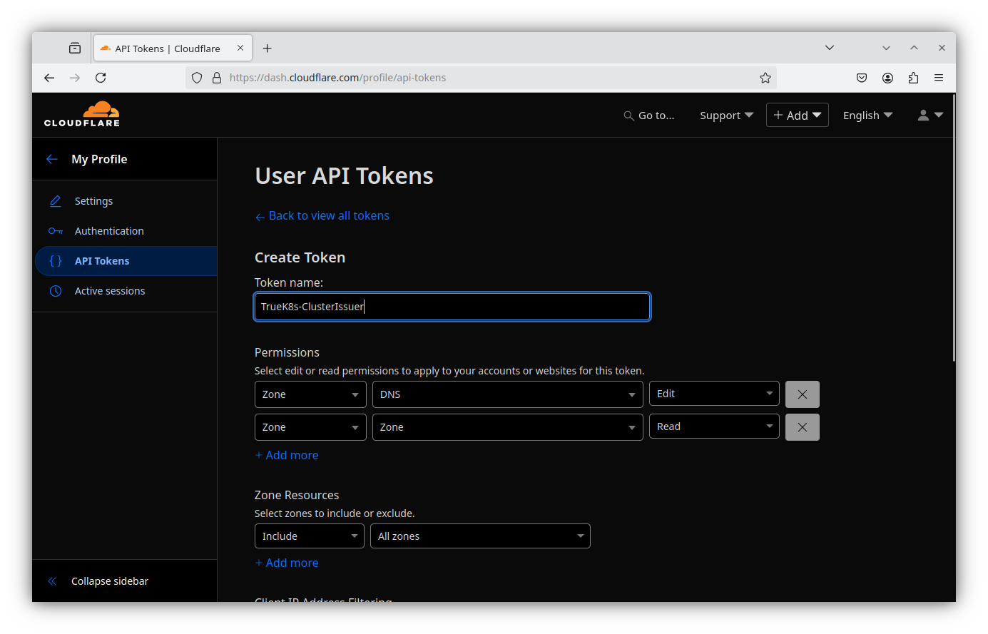The width and height of the screenshot is (988, 634).
Task: Click the back arrow beside My Profile
Action: click(x=52, y=159)
